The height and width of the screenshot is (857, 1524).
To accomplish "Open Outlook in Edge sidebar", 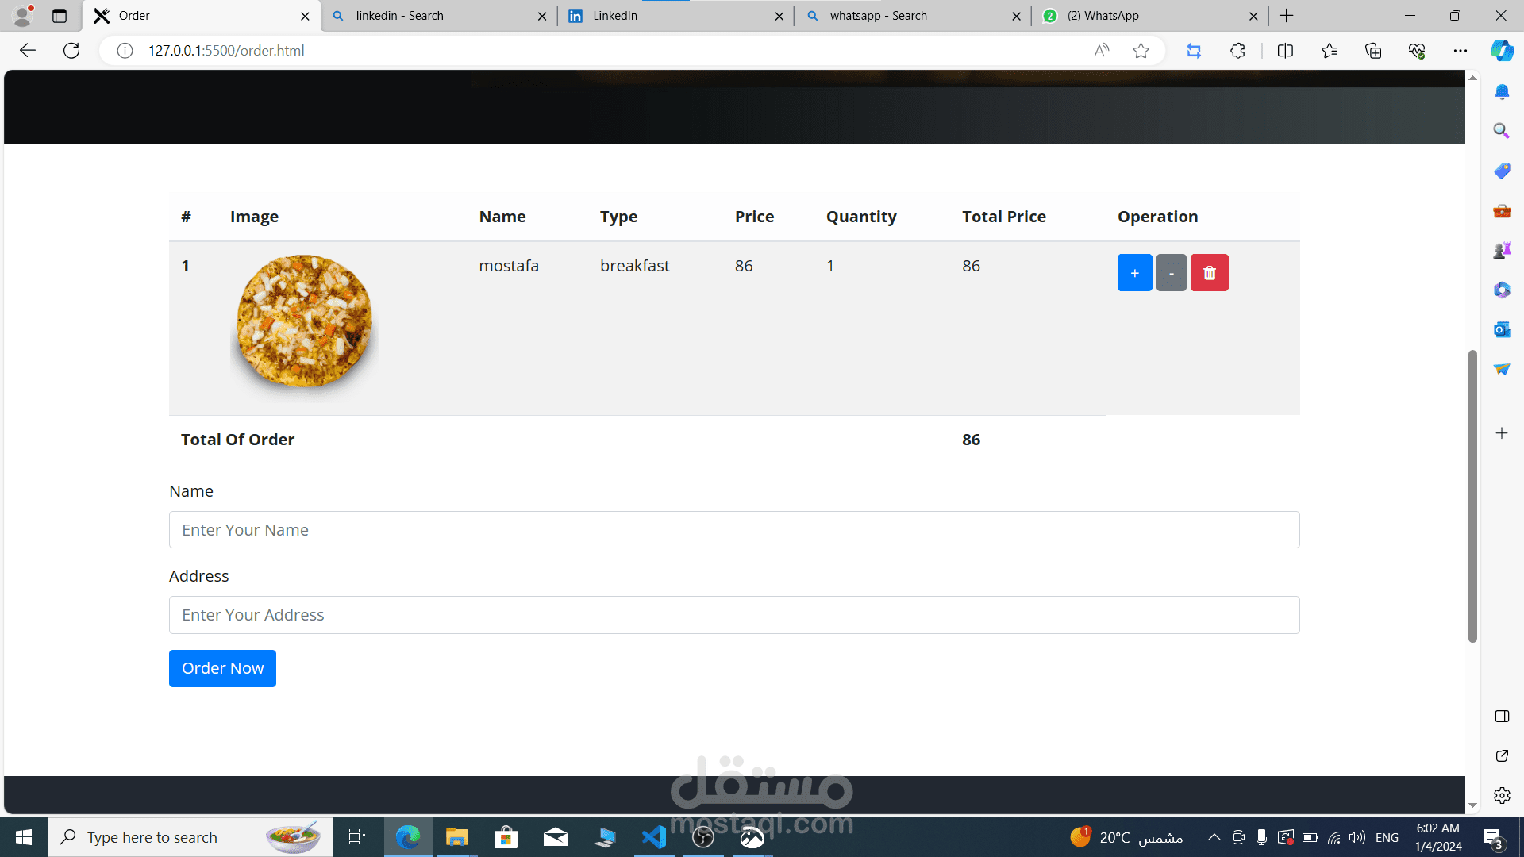I will (x=1501, y=329).
